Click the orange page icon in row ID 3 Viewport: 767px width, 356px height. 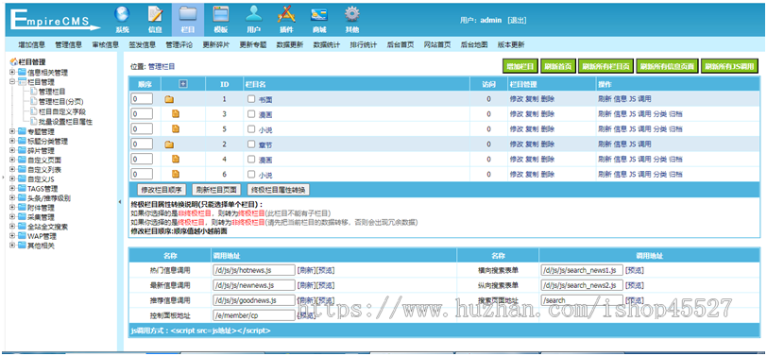[x=176, y=114]
